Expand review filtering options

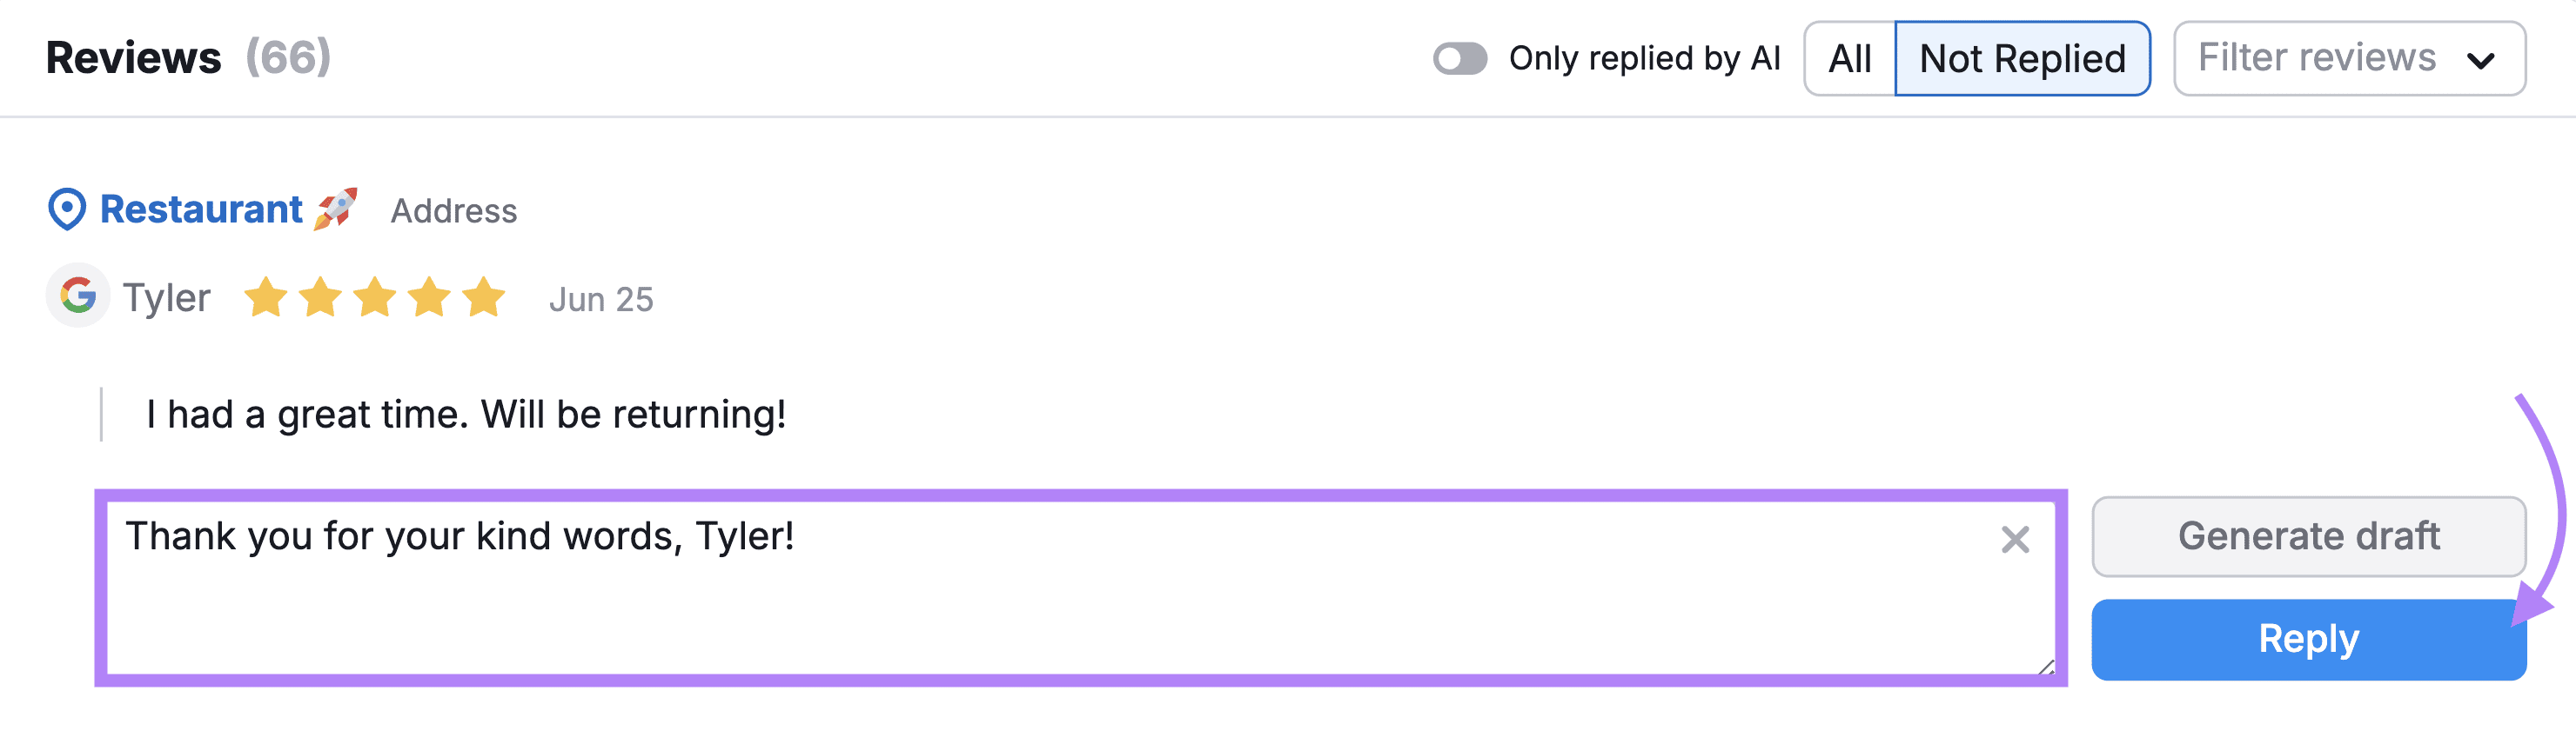2350,58
